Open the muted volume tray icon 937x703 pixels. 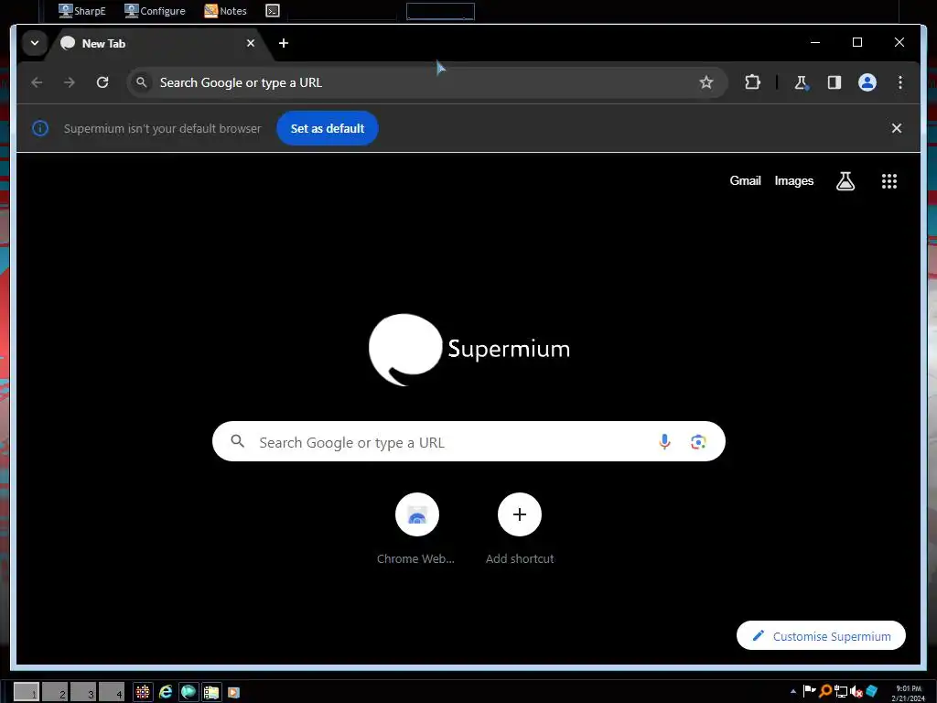coord(856,691)
